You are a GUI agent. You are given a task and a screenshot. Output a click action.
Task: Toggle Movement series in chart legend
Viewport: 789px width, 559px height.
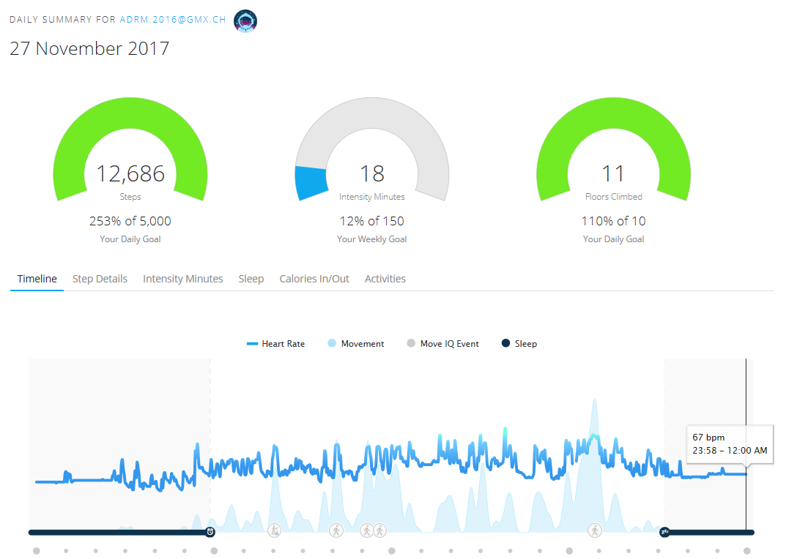click(x=356, y=344)
